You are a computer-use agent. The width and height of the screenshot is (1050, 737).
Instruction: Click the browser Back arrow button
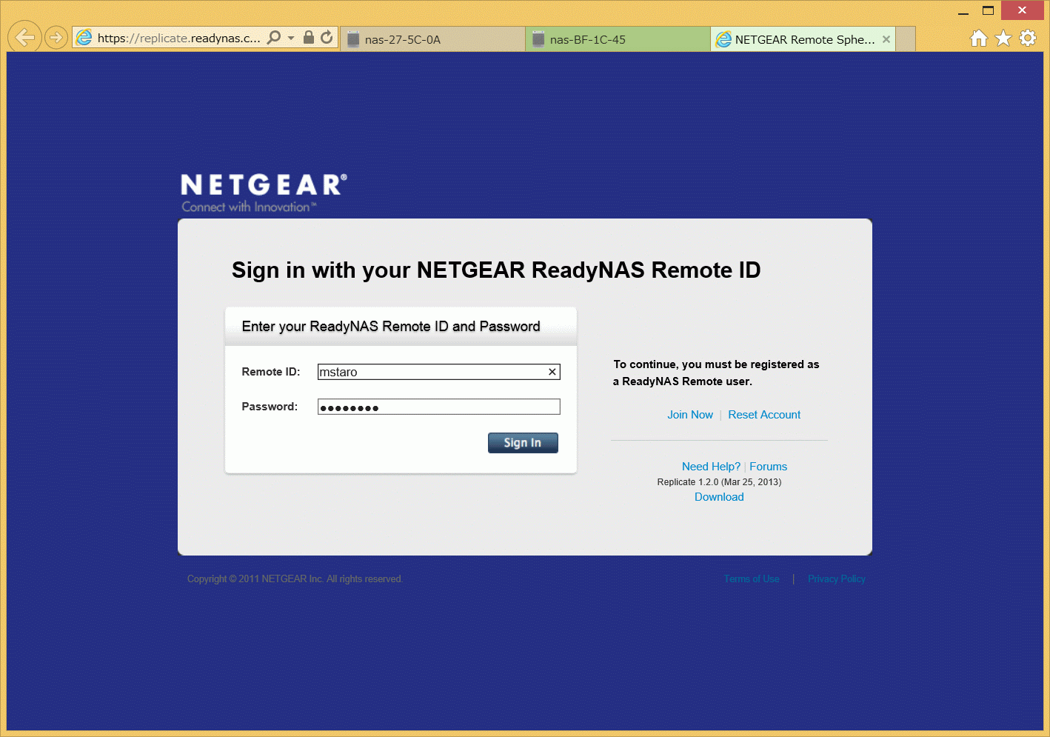click(x=24, y=37)
